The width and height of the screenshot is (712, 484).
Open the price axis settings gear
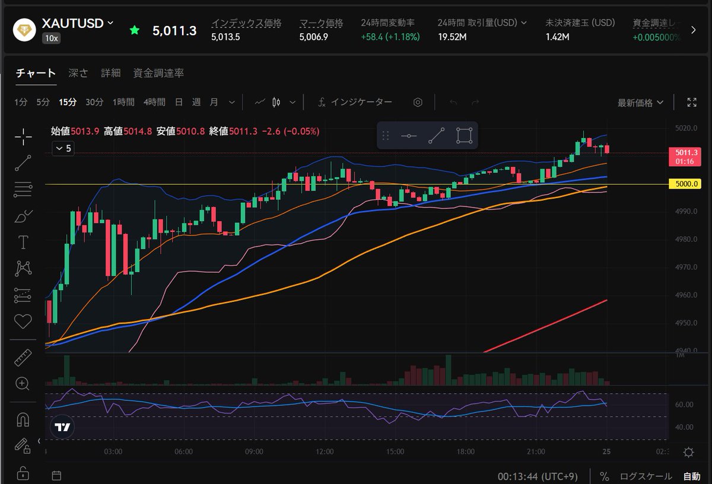coord(688,453)
